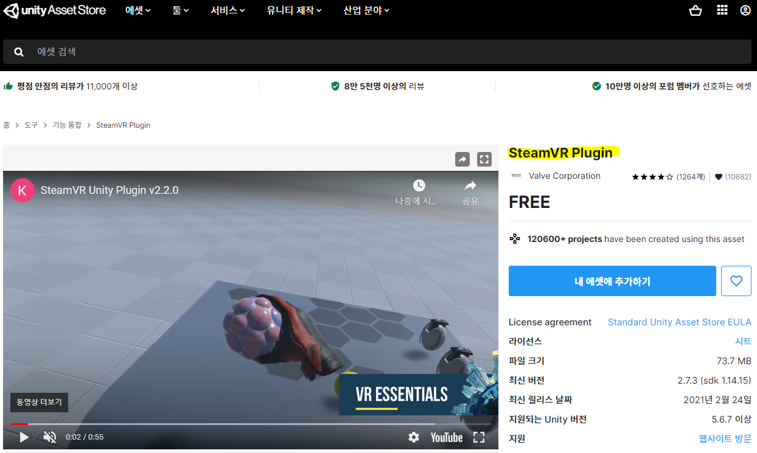Open the Valve Corporation publisher link
Screen dimensions: 757x453
pyautogui.click(x=565, y=176)
